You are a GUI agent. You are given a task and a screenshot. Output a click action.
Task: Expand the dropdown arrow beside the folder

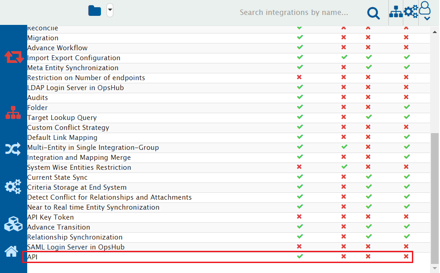tap(110, 10)
